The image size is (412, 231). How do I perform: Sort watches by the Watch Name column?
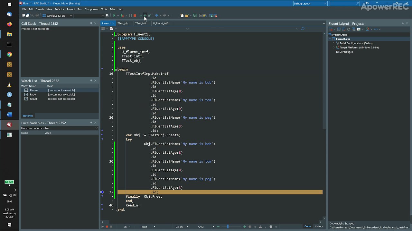tap(29, 86)
